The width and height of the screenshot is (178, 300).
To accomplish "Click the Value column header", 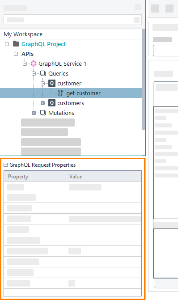I will coord(103,176).
